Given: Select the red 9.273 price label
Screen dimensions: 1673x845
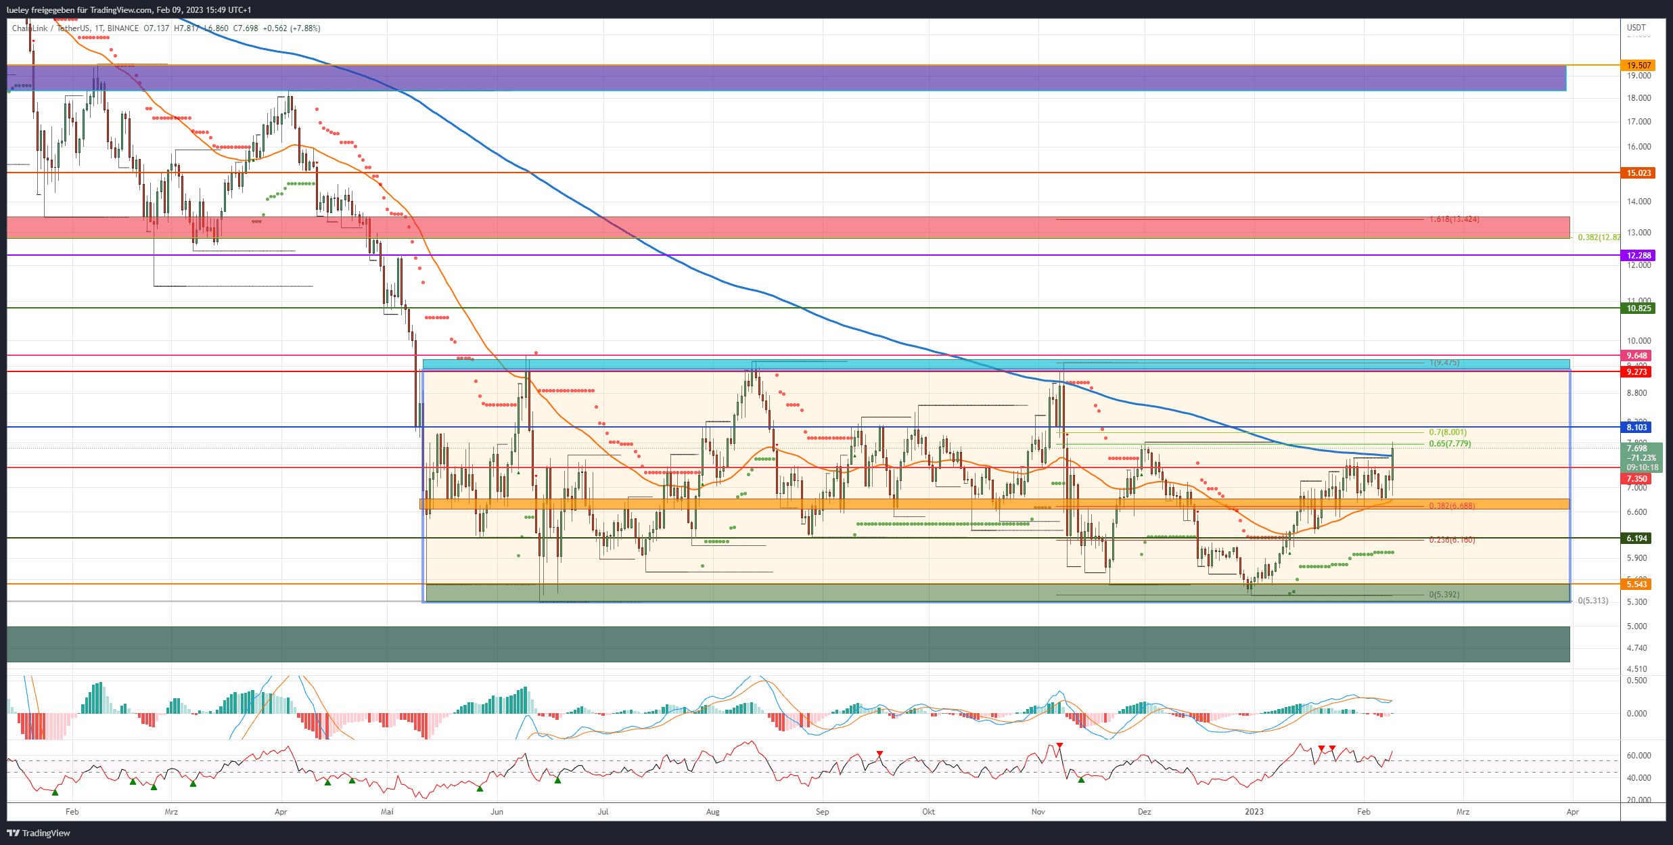Looking at the screenshot, I should [1637, 372].
